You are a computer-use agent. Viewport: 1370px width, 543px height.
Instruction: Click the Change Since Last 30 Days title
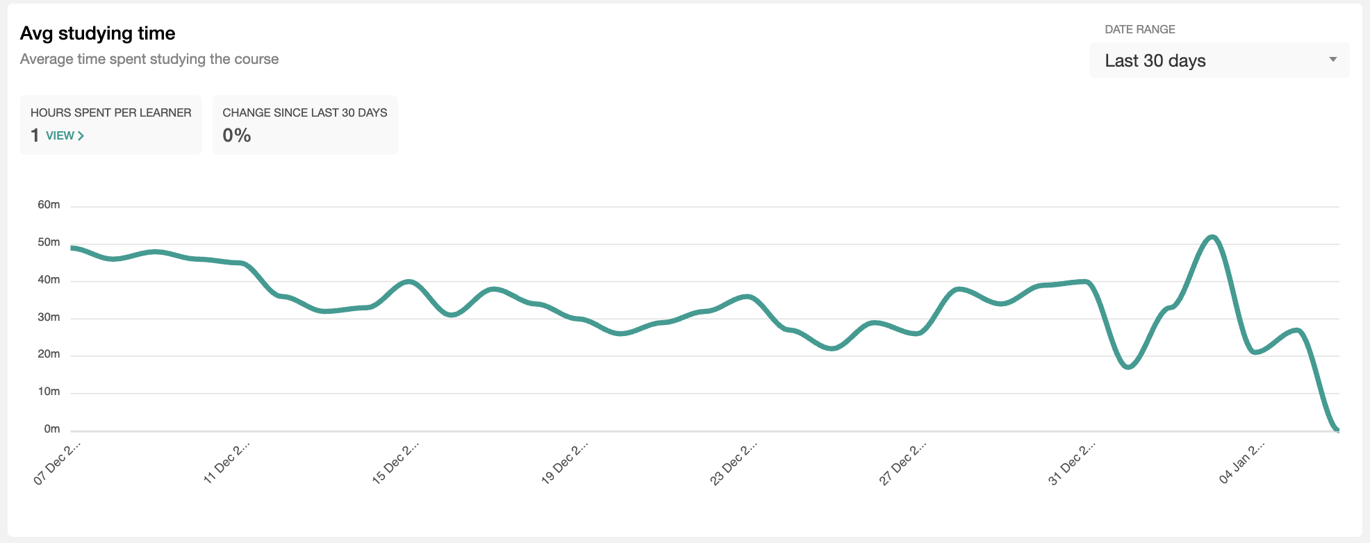pyautogui.click(x=304, y=112)
